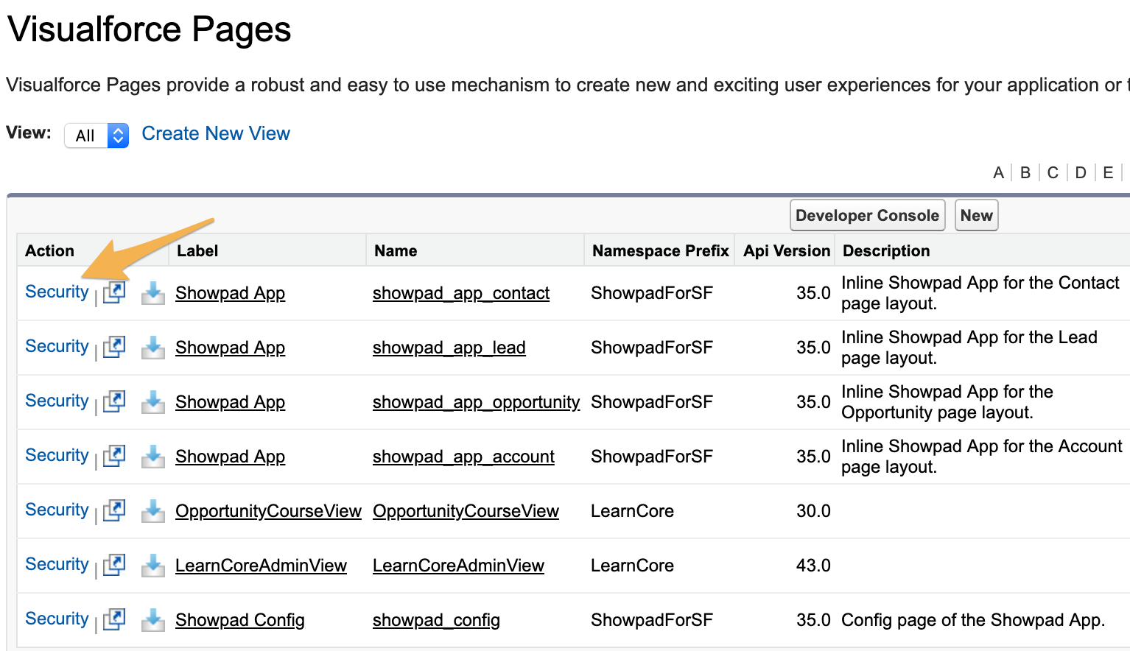
Task: Open the showpad_app_account name link
Action: 463,457
